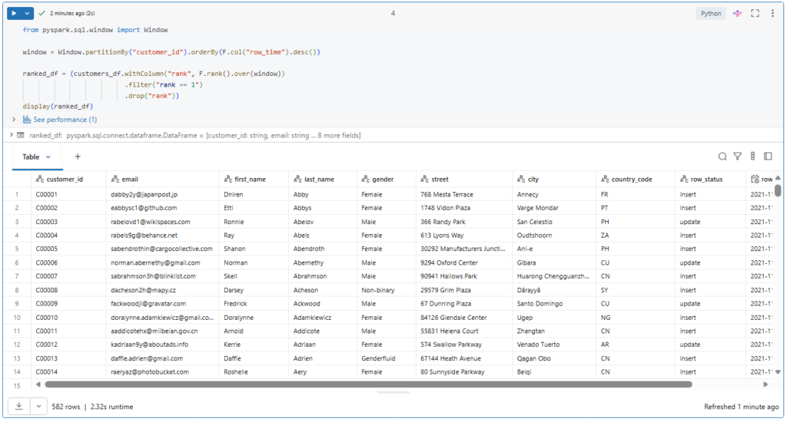The height and width of the screenshot is (422, 787).
Task: Search the results table
Action: pos(722,157)
